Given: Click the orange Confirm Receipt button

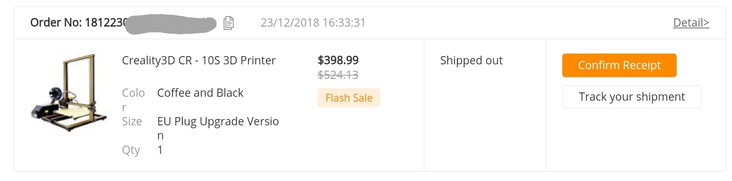Looking at the screenshot, I should click(619, 65).
